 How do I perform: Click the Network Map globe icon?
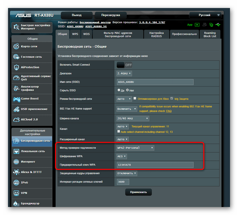[16, 46]
